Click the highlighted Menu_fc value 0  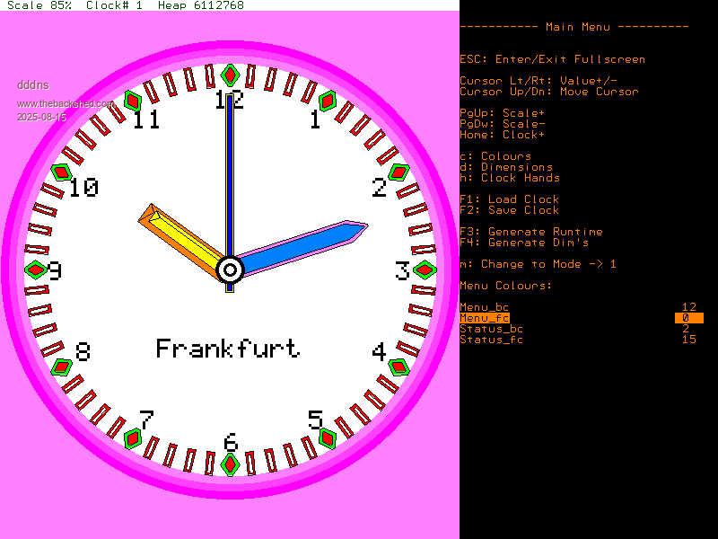pos(688,318)
